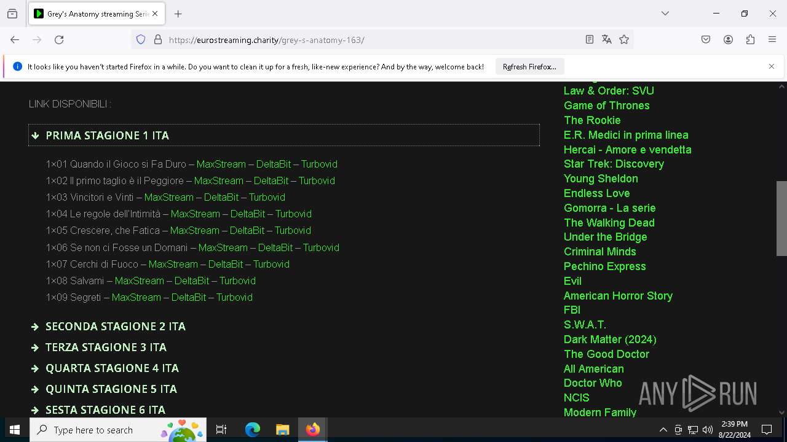Open the network tray icon
787x442 pixels.
click(693, 430)
